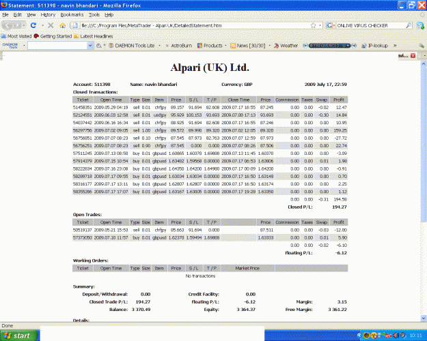Click the radio player previous button
The width and height of the screenshot is (427, 341).
coord(305,46)
